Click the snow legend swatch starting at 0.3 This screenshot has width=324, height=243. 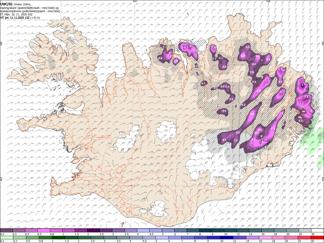point(19,230)
